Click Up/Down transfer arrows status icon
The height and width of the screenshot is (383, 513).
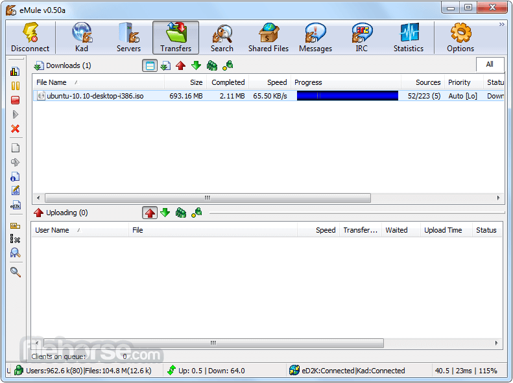point(171,370)
